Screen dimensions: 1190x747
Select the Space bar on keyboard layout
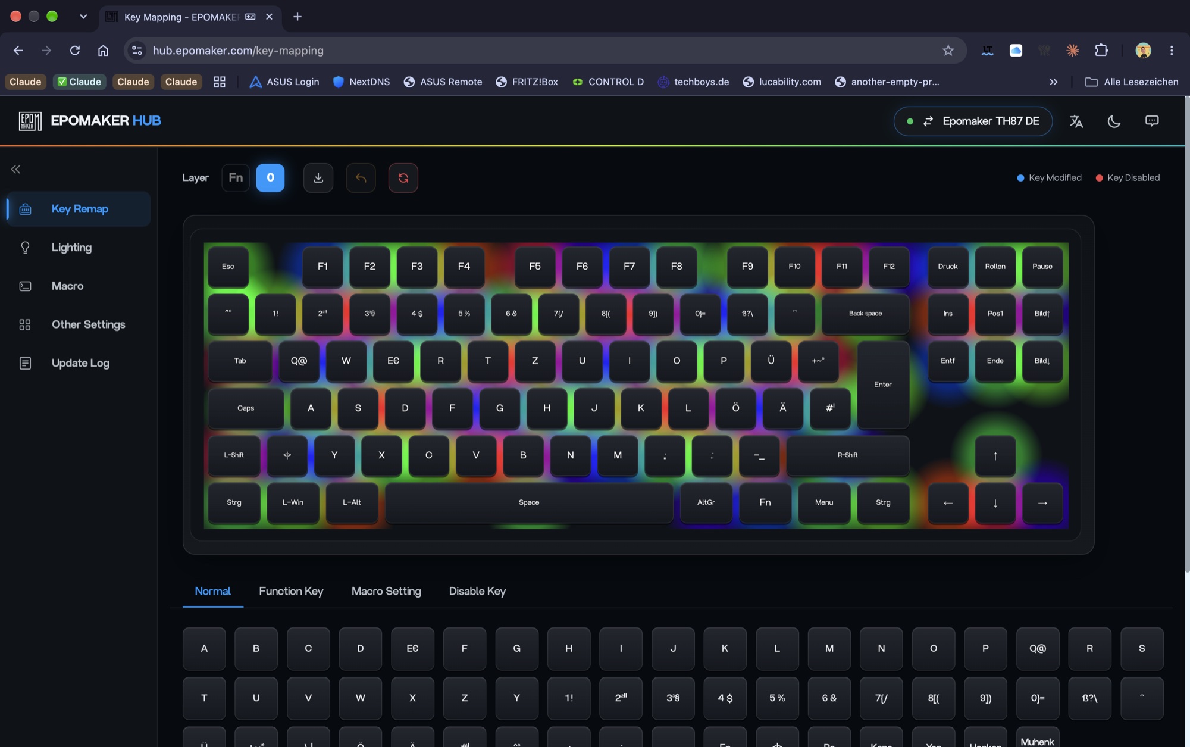coord(529,503)
